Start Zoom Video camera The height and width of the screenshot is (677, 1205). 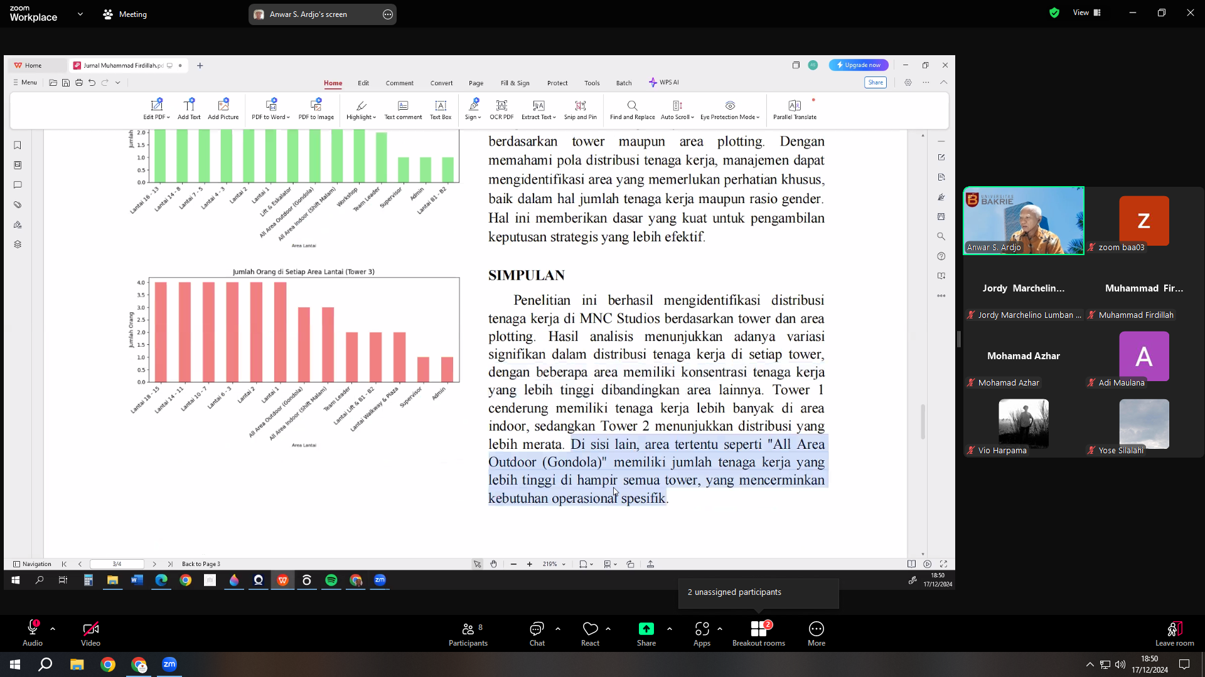[x=90, y=633]
